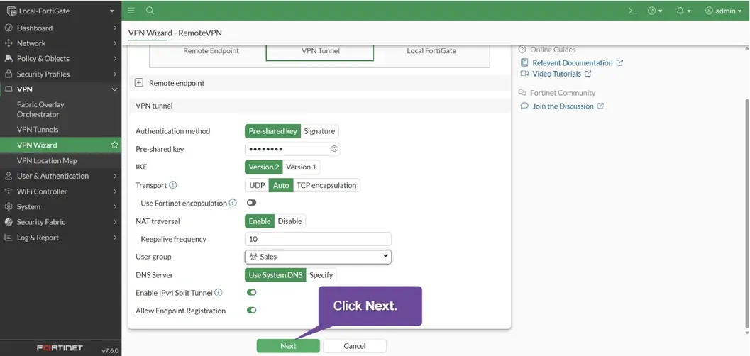Open the help question mark menu
Screen dimensions: 750x356
click(x=655, y=11)
